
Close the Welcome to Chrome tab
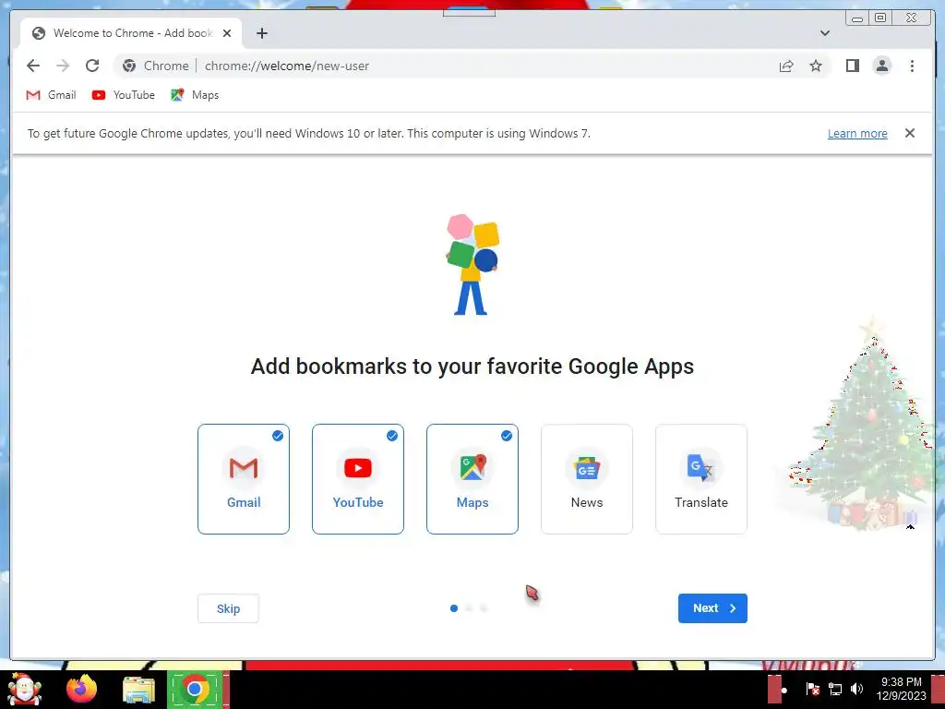point(227,33)
